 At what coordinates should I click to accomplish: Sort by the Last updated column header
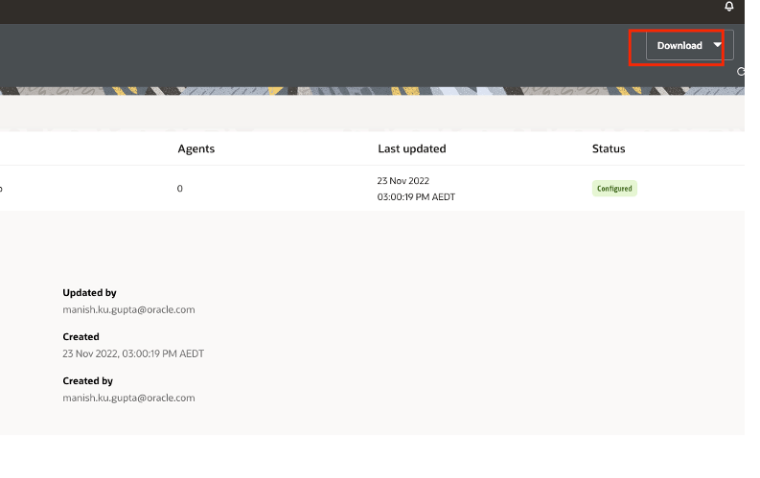[x=411, y=148]
